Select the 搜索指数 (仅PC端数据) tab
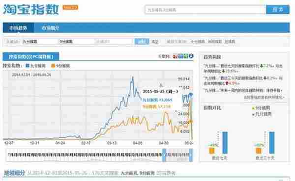295x181 pixels. click(31, 57)
